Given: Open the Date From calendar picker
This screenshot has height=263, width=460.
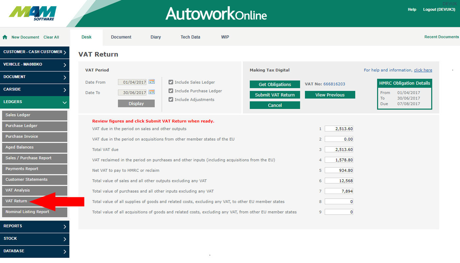Looking at the screenshot, I should [x=151, y=82].
